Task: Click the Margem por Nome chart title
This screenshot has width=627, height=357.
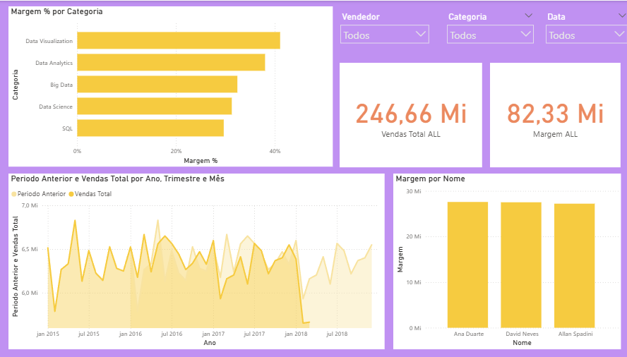Action: [430, 178]
